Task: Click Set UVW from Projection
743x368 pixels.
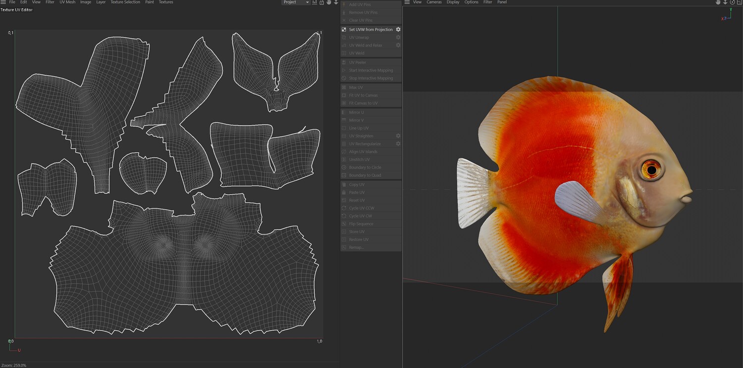Action: pos(371,30)
